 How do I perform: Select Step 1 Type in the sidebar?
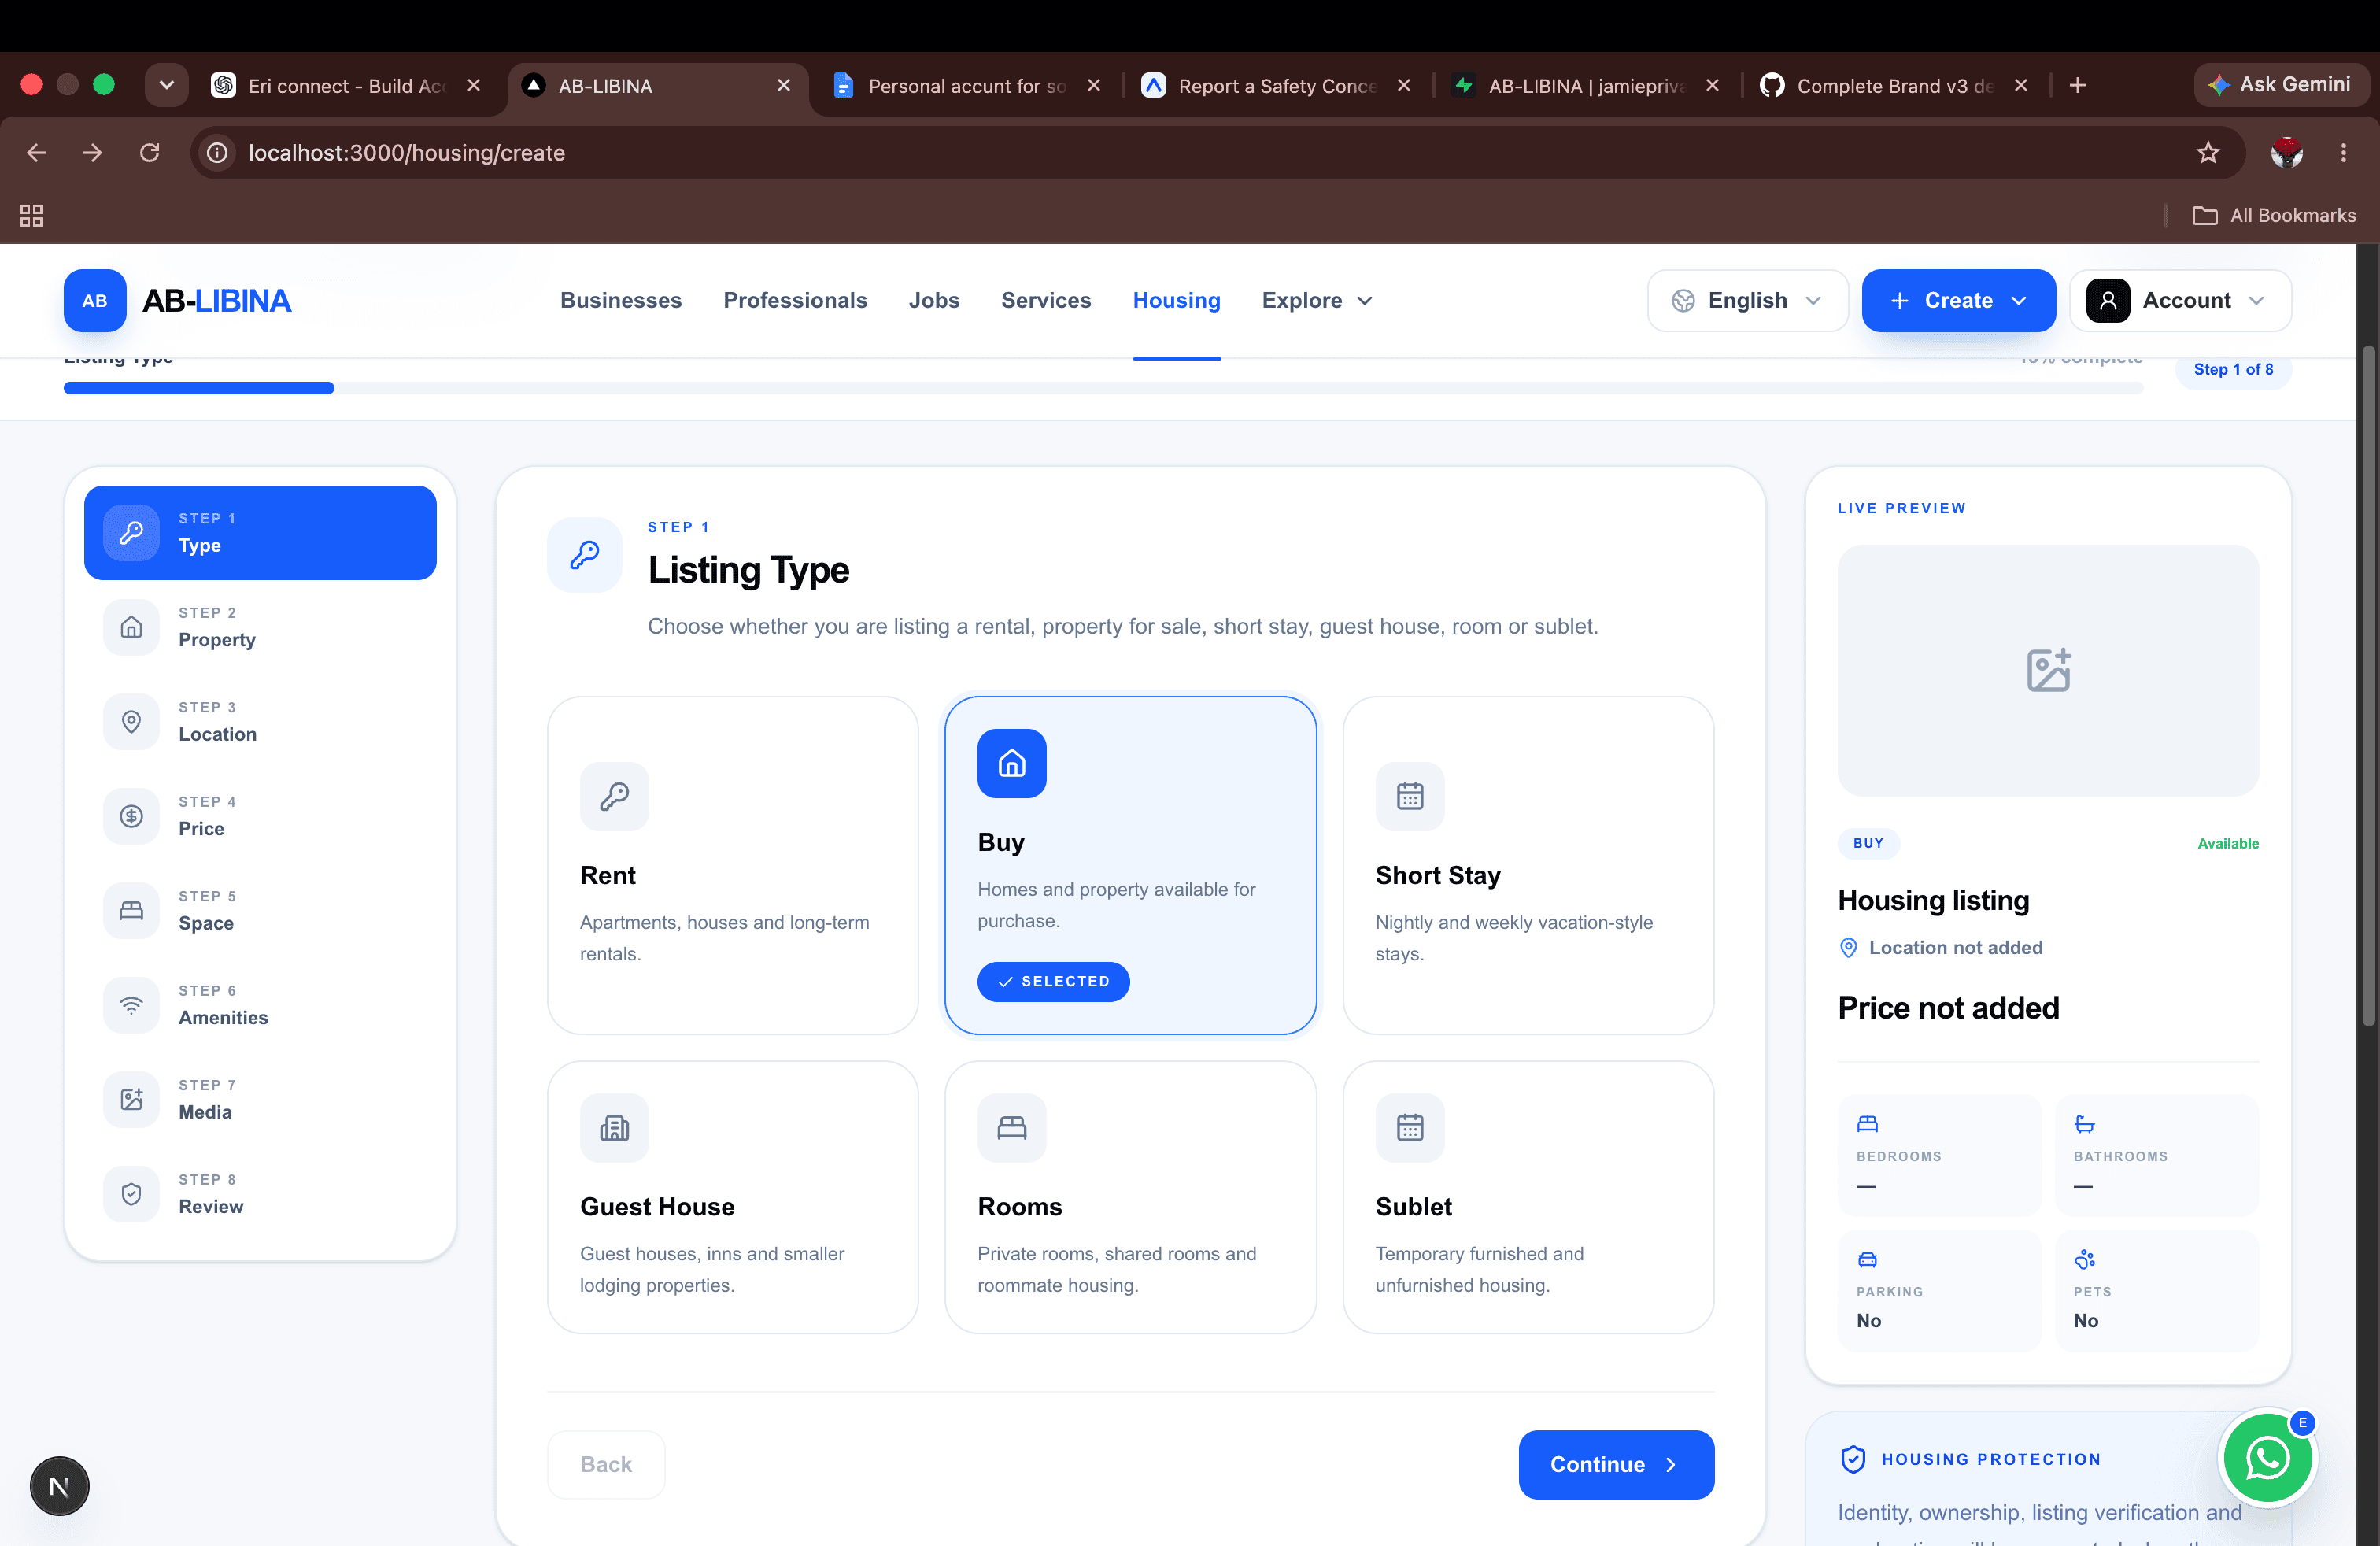tap(260, 532)
